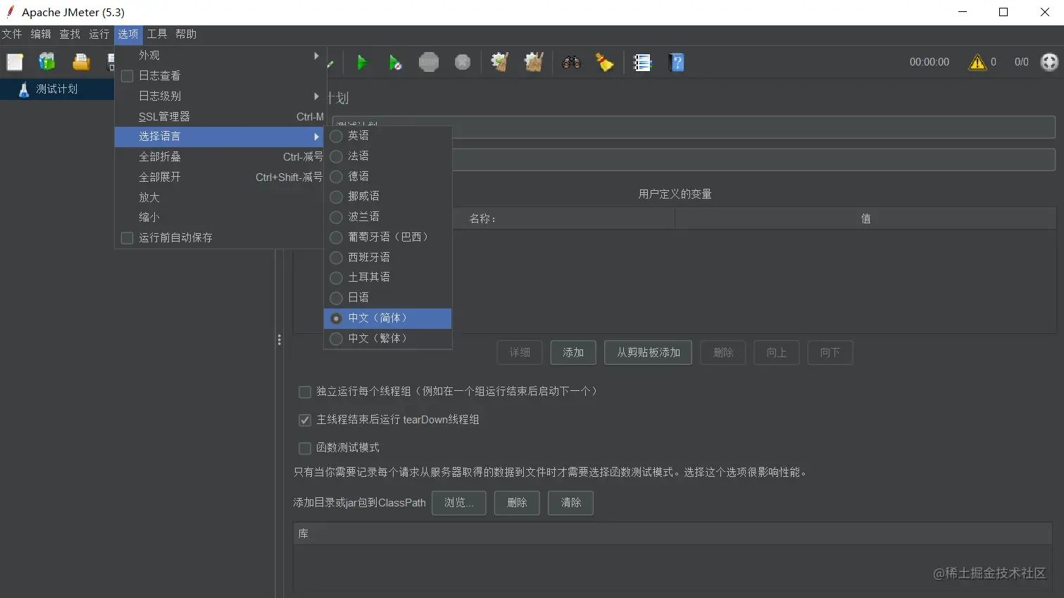1064x598 pixels.
Task: Click the 清除 classpath button
Action: [571, 503]
